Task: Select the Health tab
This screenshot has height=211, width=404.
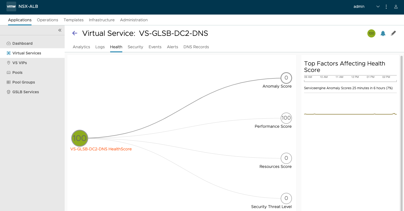Action: coord(116,47)
